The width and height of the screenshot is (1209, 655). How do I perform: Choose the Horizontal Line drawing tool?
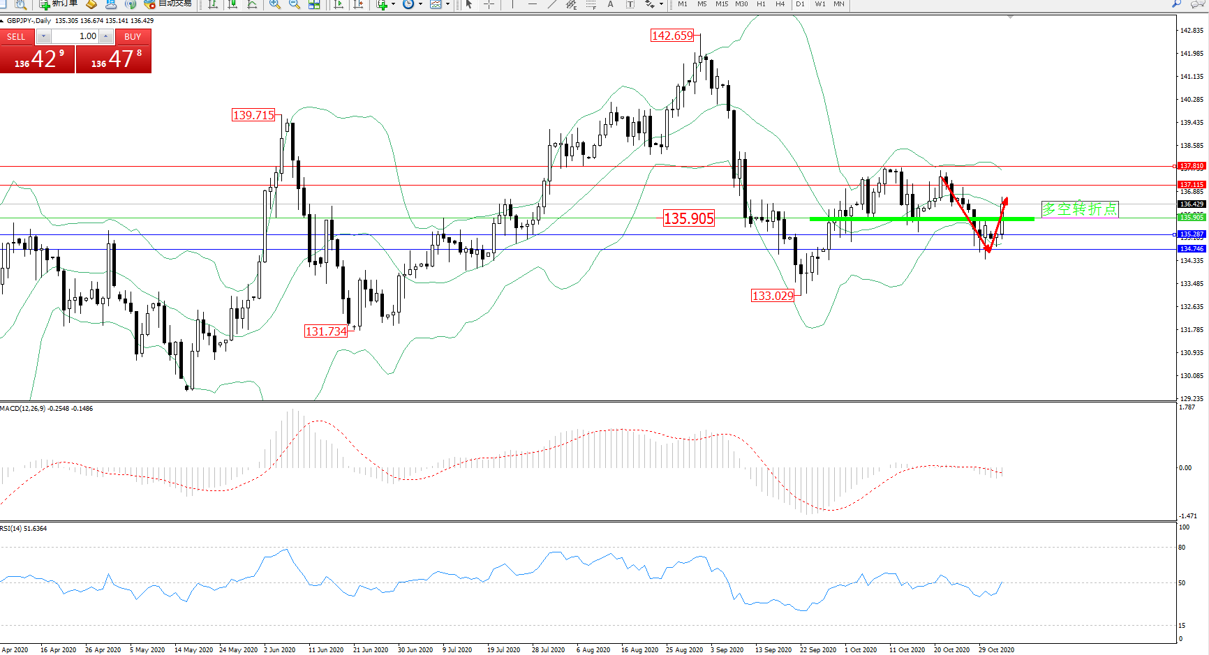click(533, 4)
